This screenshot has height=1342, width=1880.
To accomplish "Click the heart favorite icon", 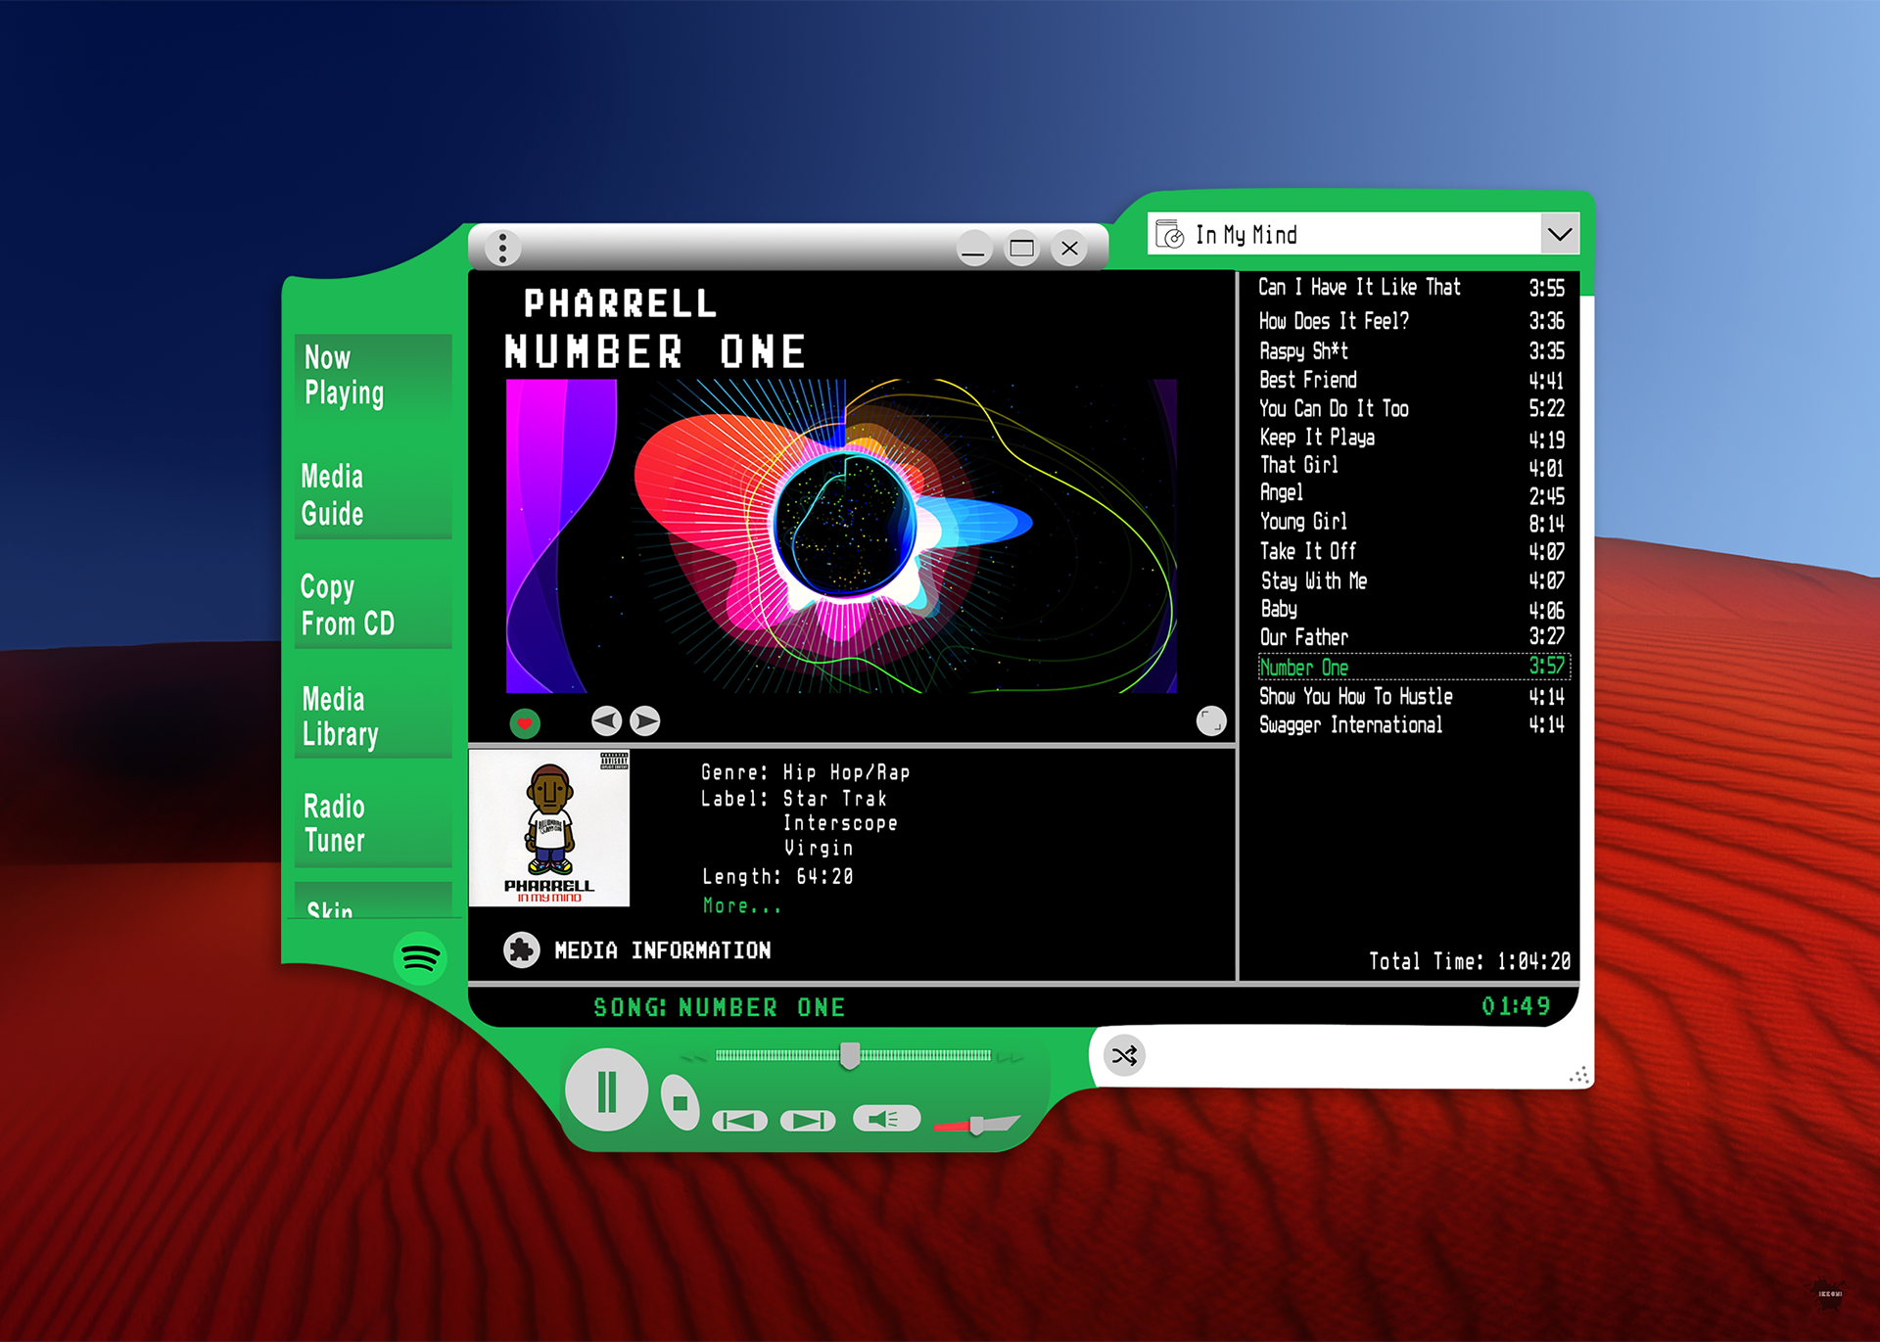I will pyautogui.click(x=525, y=723).
